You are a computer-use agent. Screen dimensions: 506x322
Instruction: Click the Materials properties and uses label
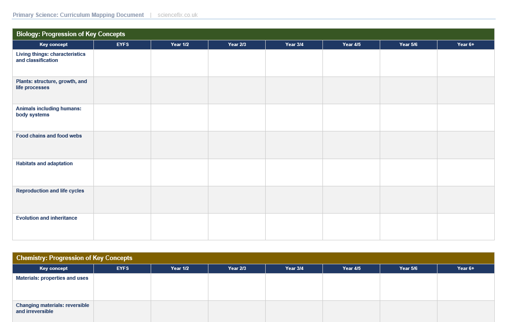pyautogui.click(x=52, y=278)
